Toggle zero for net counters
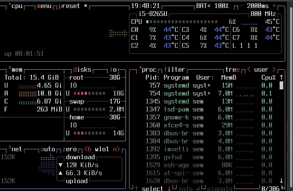Viewport: 293px width, 191px height. tap(69, 149)
